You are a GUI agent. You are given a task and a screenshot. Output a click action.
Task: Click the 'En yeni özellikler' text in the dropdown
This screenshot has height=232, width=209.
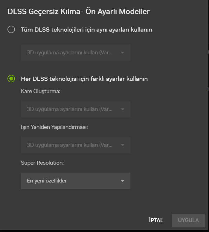[47, 181]
